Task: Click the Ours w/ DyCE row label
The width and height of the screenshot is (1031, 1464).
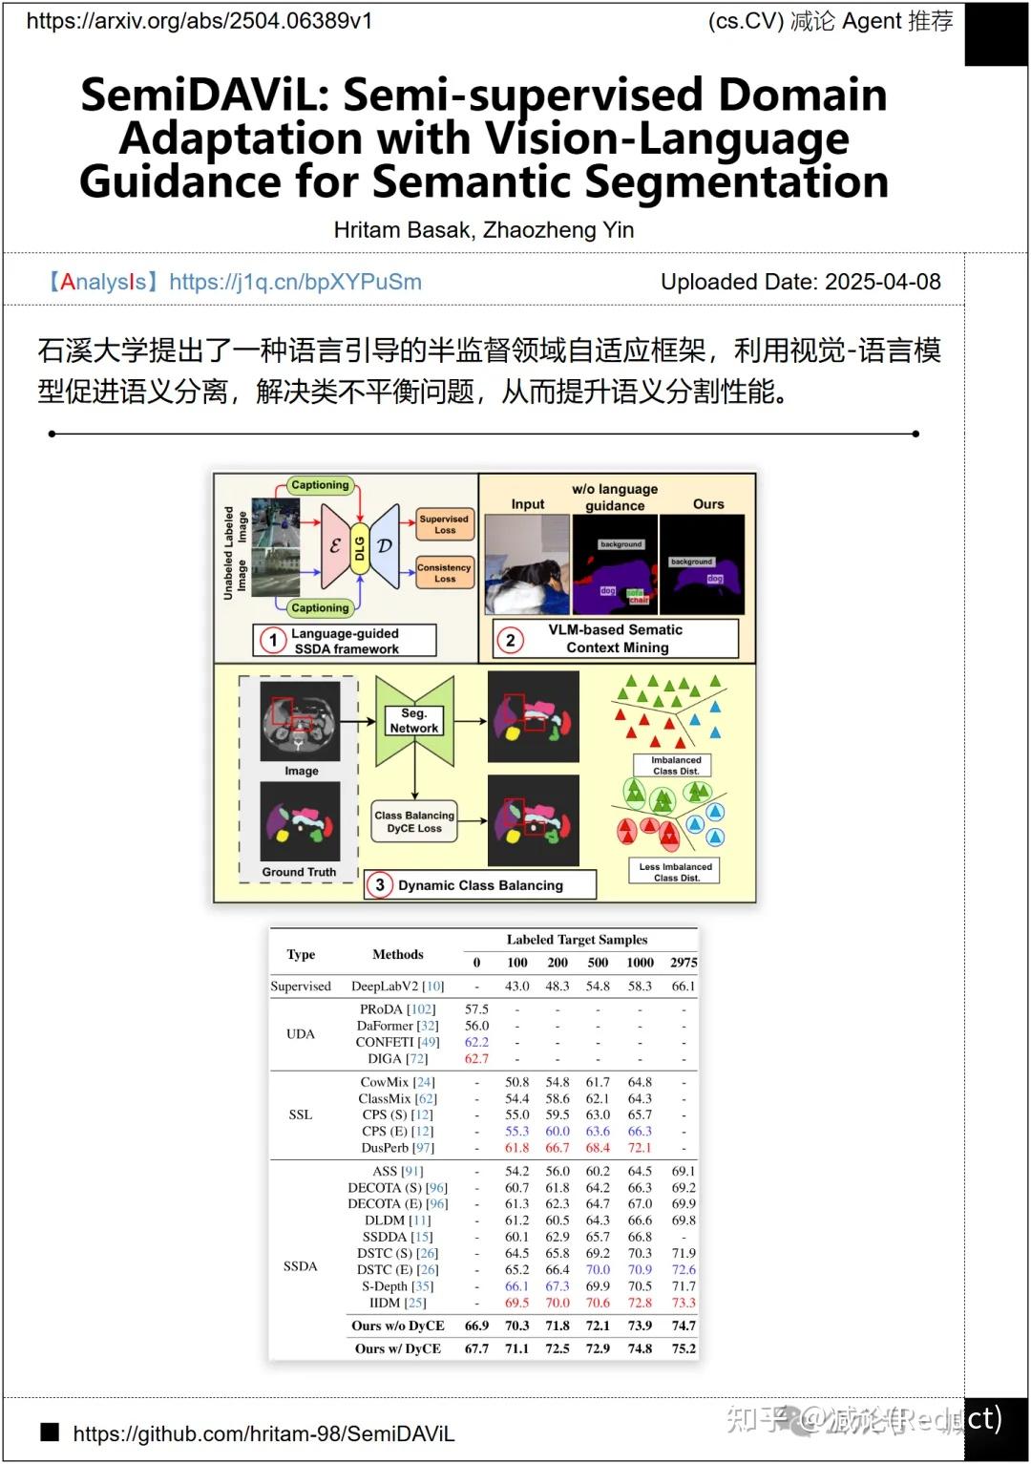Action: coord(398,1348)
